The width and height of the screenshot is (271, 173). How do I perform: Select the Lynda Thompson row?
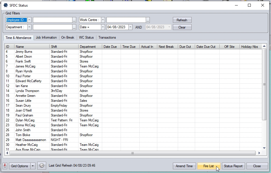(27, 91)
